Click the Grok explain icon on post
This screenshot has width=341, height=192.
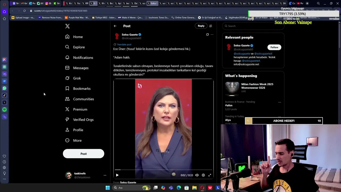pyautogui.click(x=207, y=34)
